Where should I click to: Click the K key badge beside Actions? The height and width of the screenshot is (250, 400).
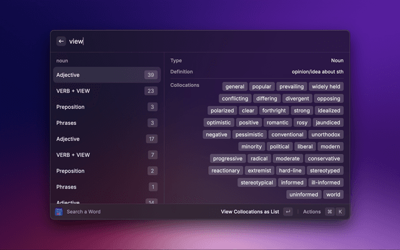(340, 212)
